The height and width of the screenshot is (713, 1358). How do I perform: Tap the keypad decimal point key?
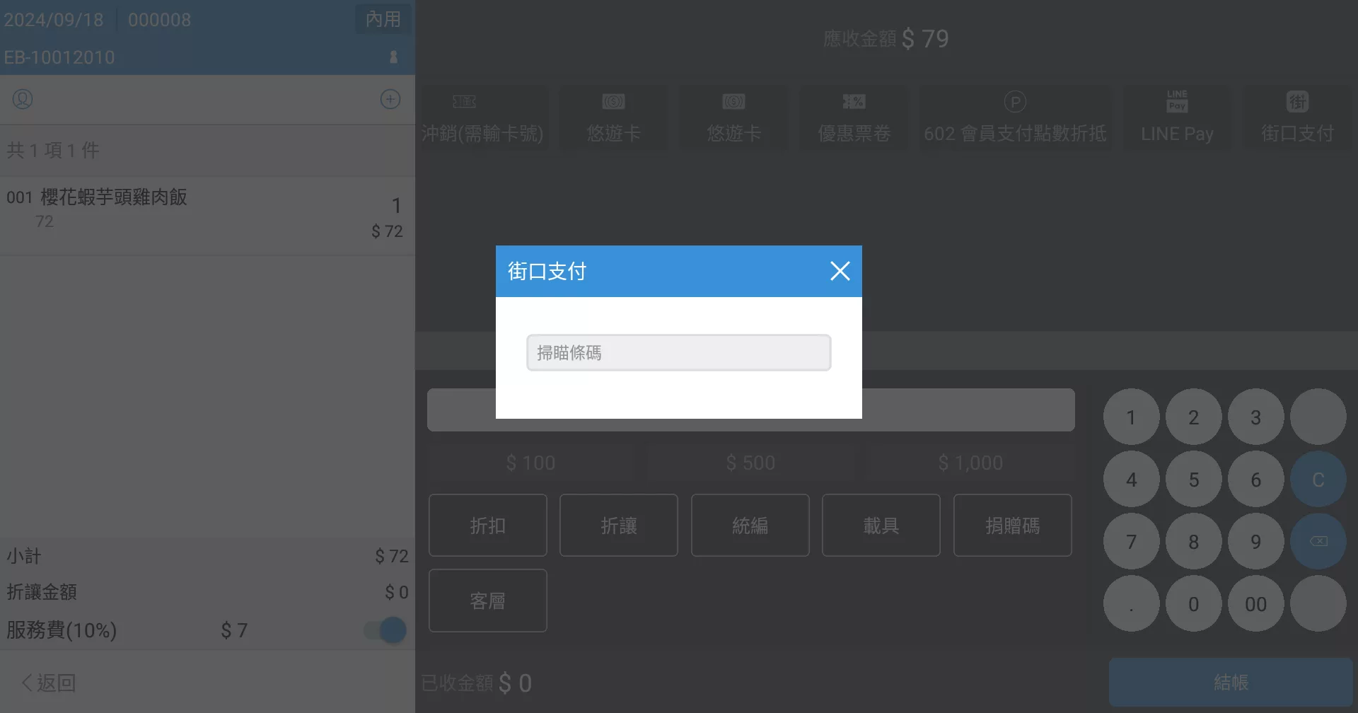(1131, 604)
